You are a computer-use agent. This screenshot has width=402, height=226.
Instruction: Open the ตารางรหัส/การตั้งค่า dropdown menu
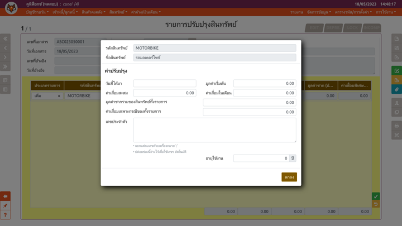(353, 12)
